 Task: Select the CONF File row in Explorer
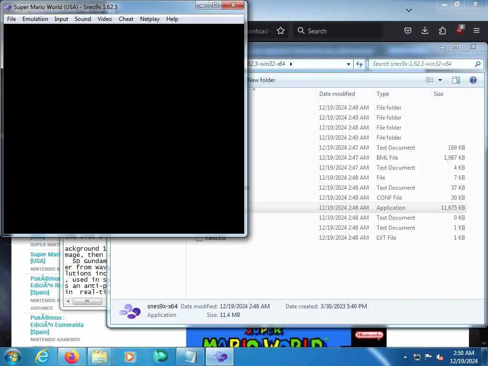[x=357, y=198]
